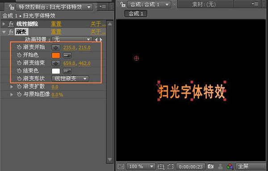Click the current time 0:00:00:23
This screenshot has height=171, width=268.
click(x=191, y=167)
